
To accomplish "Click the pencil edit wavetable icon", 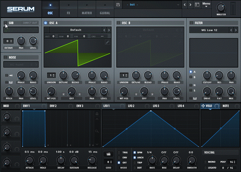I will pyautogui.click(x=107, y=42).
